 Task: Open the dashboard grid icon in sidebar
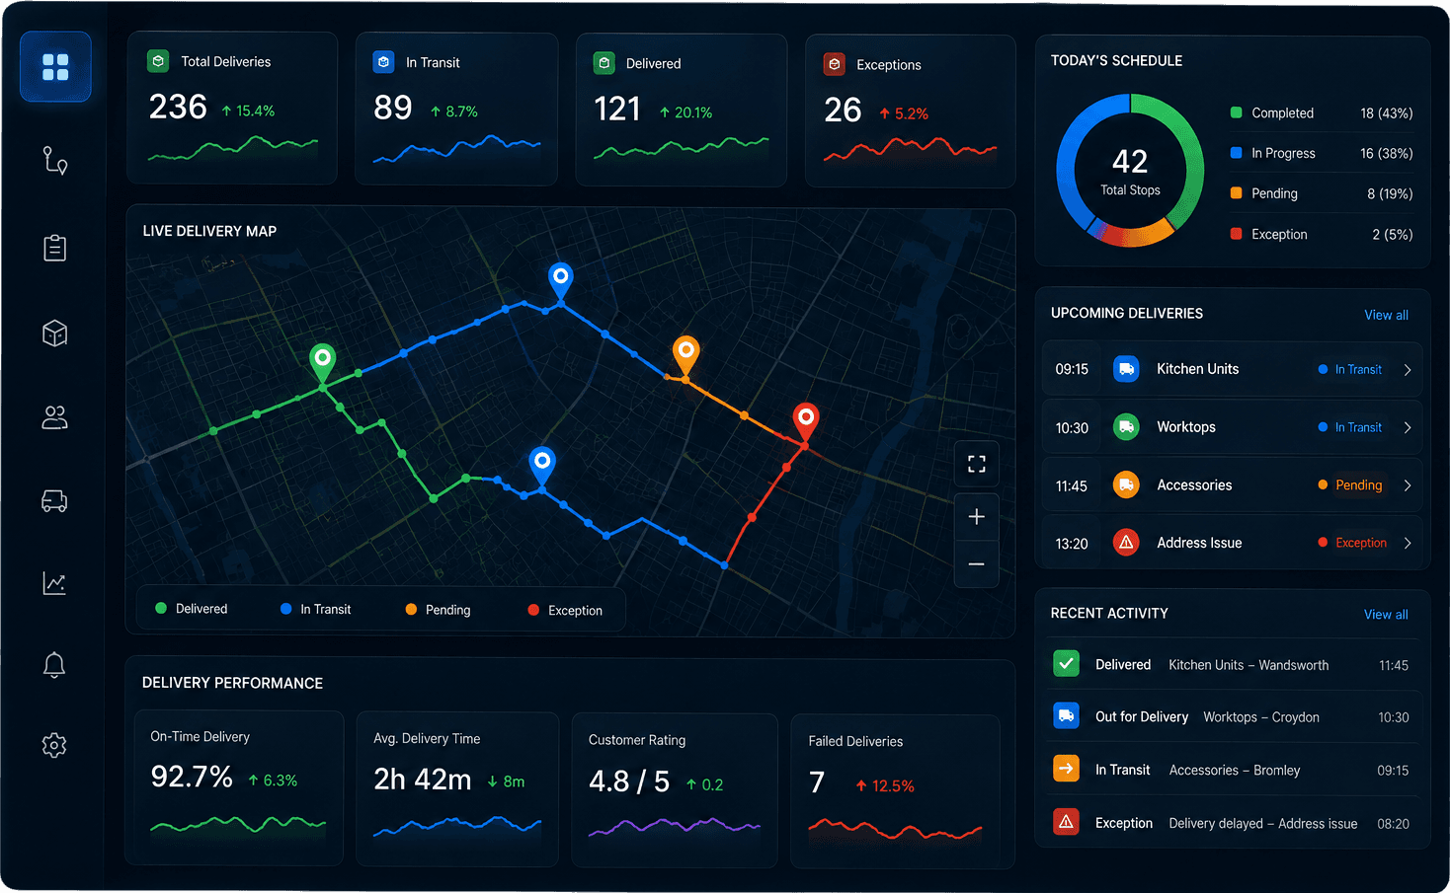click(x=55, y=67)
